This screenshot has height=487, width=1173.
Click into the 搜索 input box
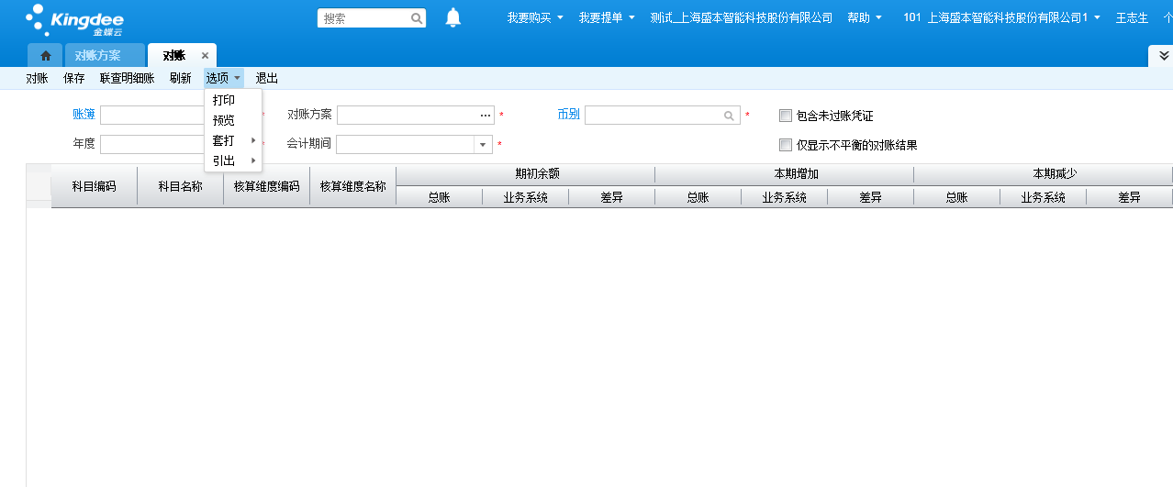pos(363,18)
